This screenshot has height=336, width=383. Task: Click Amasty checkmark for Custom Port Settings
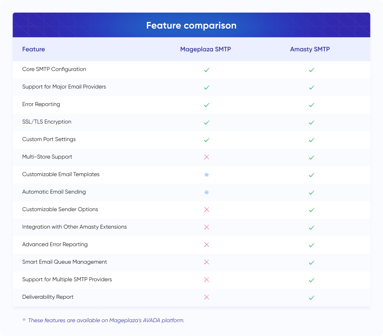(x=311, y=140)
